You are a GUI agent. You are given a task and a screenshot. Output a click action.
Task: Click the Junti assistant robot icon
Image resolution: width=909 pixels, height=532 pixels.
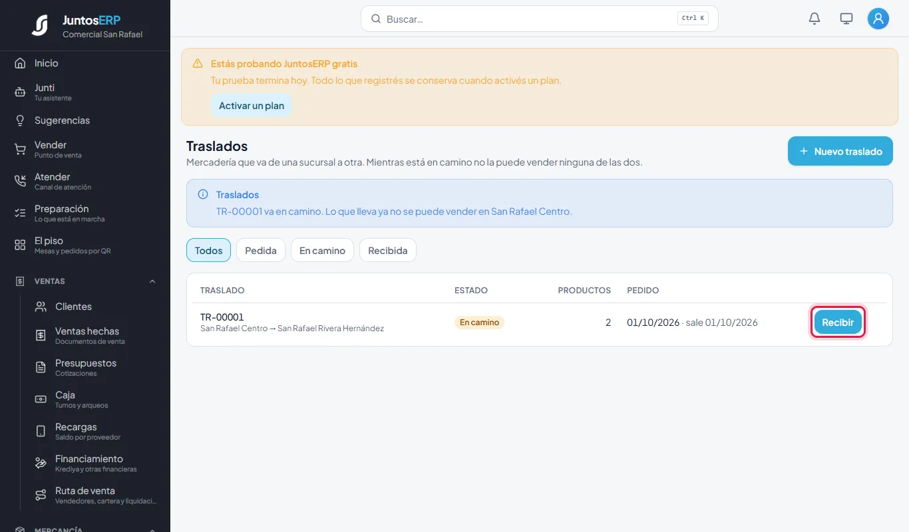tap(20, 92)
